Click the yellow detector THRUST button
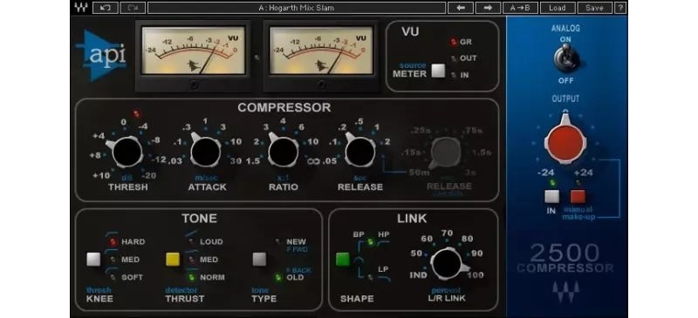Screen dimensions: 698x318 (172, 260)
